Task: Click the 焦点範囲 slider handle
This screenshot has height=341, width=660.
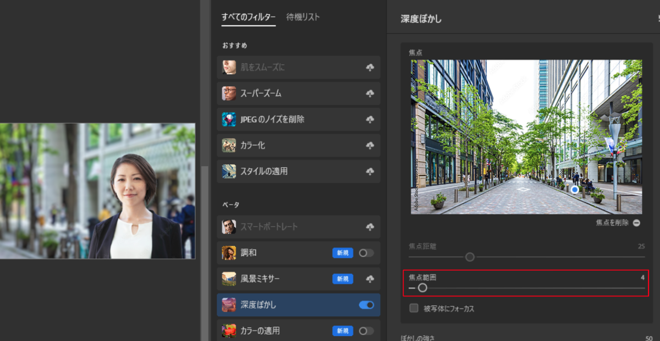Action: pos(422,288)
